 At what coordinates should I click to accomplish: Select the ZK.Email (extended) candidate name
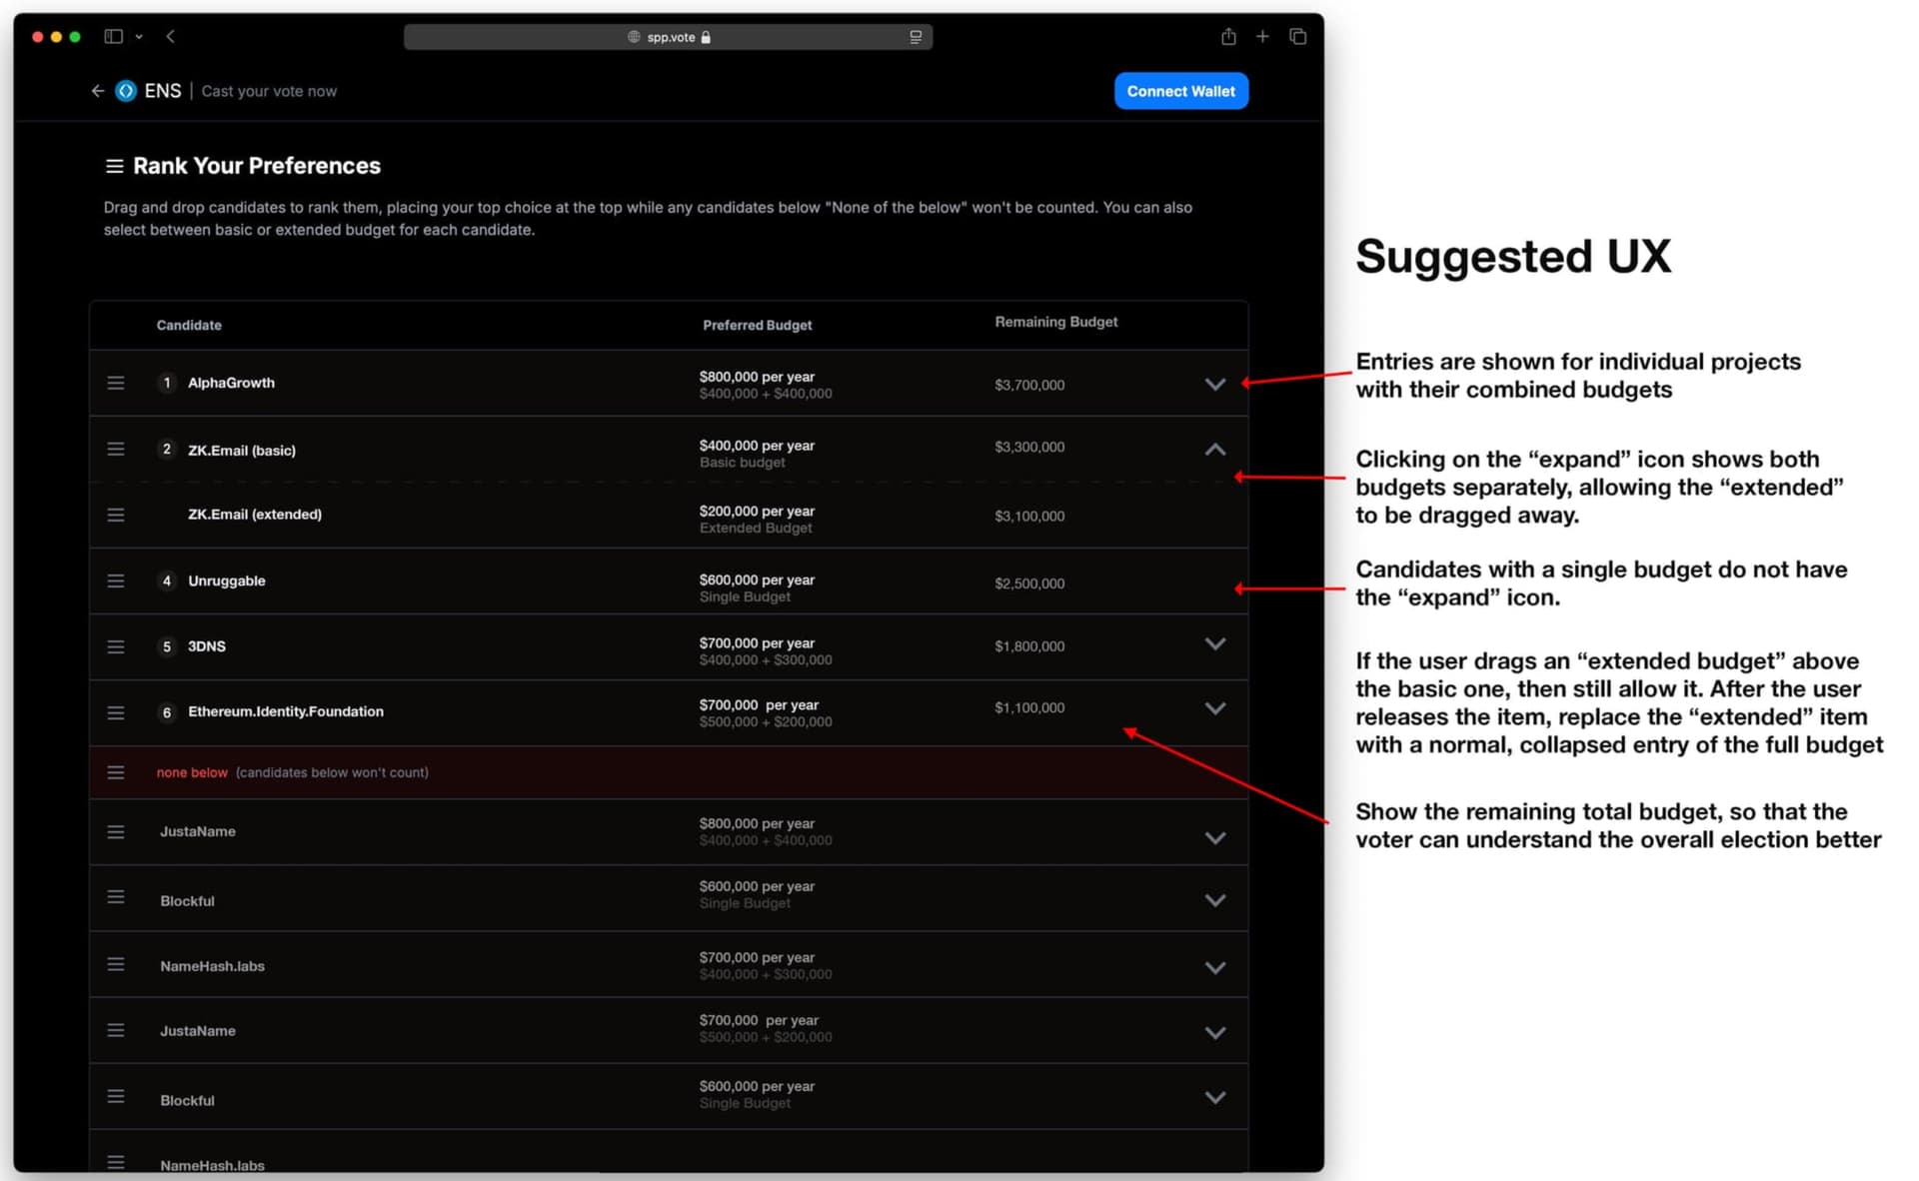point(255,515)
